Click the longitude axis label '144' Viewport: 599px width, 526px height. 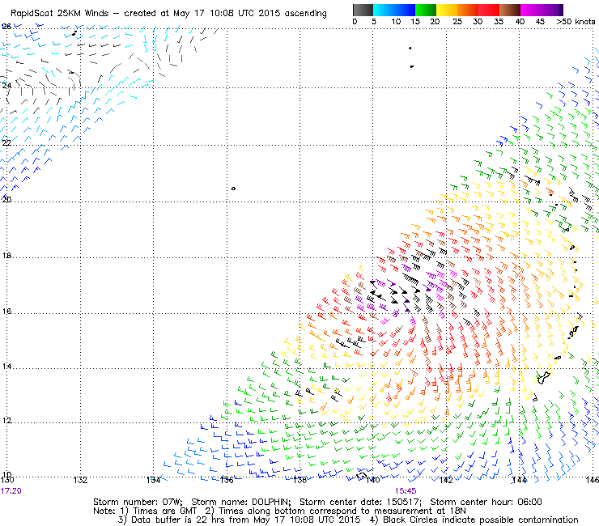(x=519, y=480)
